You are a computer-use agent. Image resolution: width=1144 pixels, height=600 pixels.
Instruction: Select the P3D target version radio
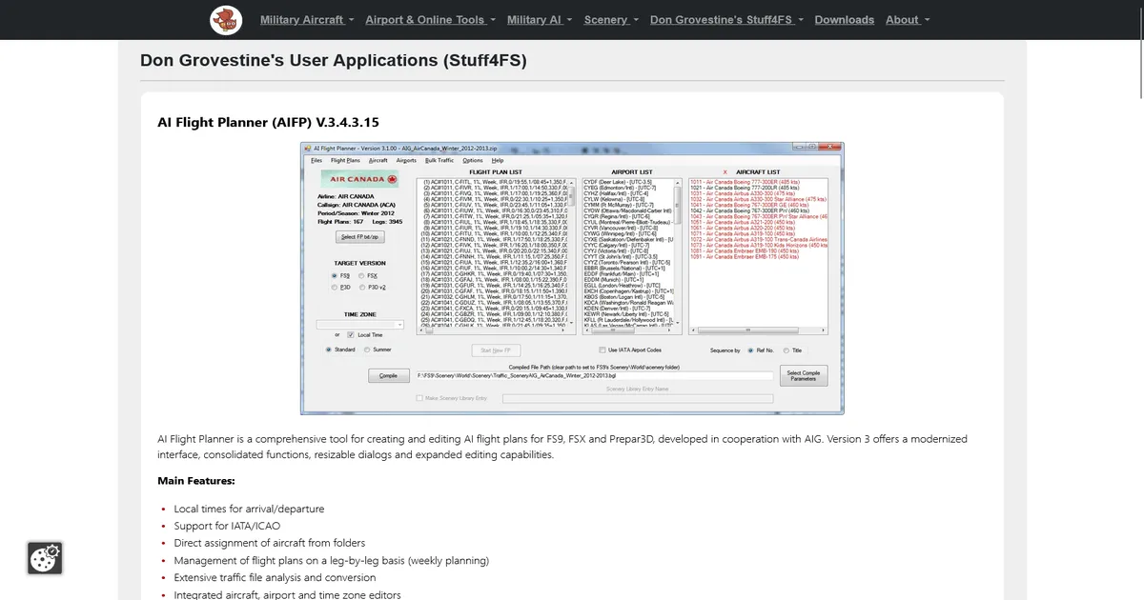tap(334, 287)
